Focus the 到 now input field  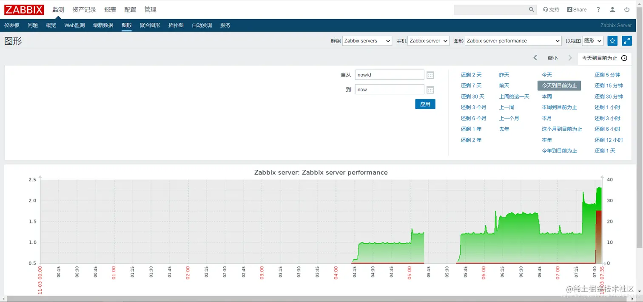tap(390, 90)
